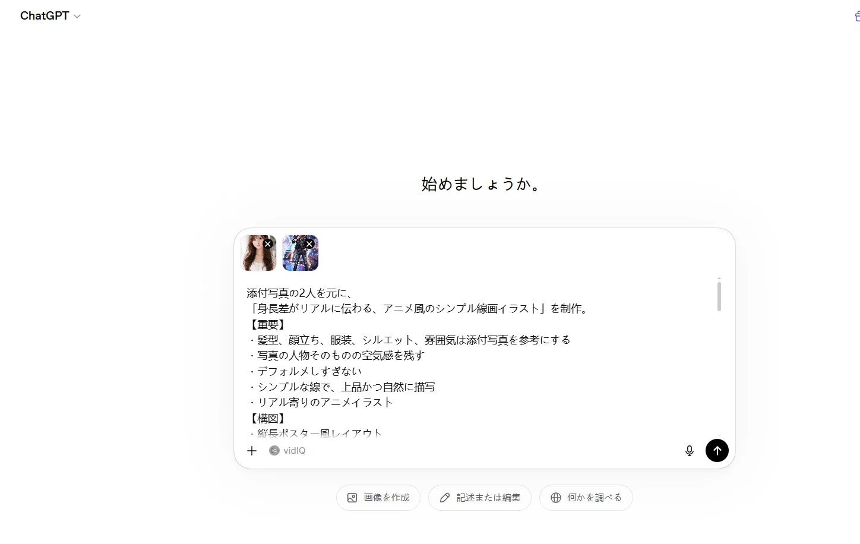This screenshot has width=860, height=544.
Task: Click the heading 始めましょうか。
Action: point(481,184)
